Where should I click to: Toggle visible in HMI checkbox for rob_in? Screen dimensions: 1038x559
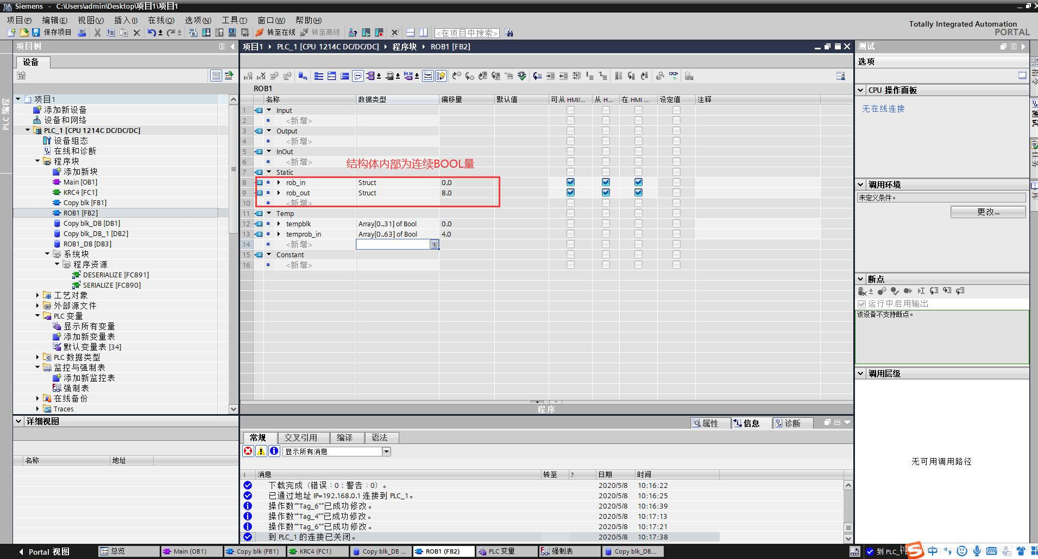click(x=638, y=182)
